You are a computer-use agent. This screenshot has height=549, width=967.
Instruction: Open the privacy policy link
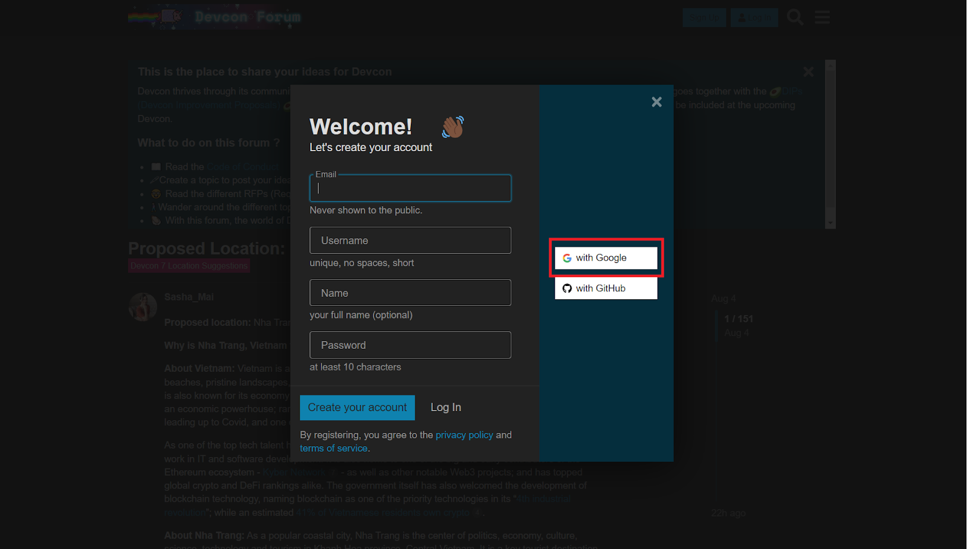click(x=464, y=435)
